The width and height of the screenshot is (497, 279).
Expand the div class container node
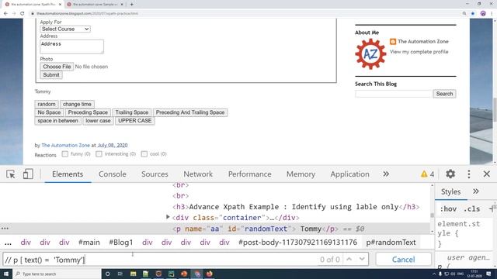pyautogui.click(x=168, y=217)
